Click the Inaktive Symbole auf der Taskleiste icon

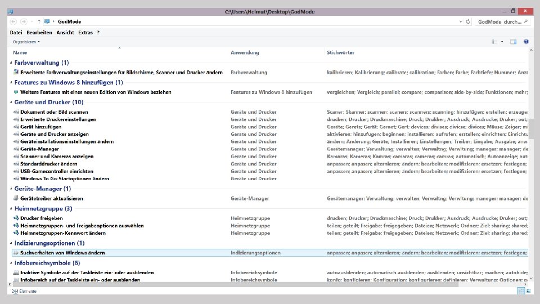click(16, 272)
